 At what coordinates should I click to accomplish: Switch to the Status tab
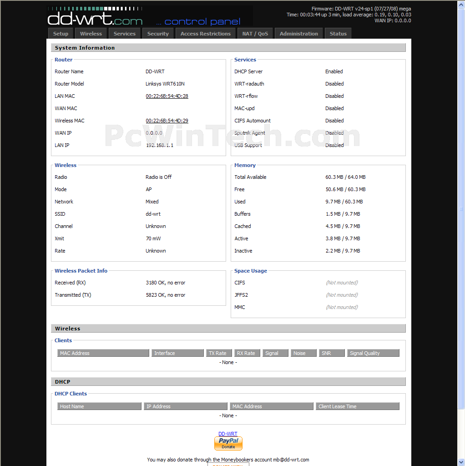[x=338, y=34]
